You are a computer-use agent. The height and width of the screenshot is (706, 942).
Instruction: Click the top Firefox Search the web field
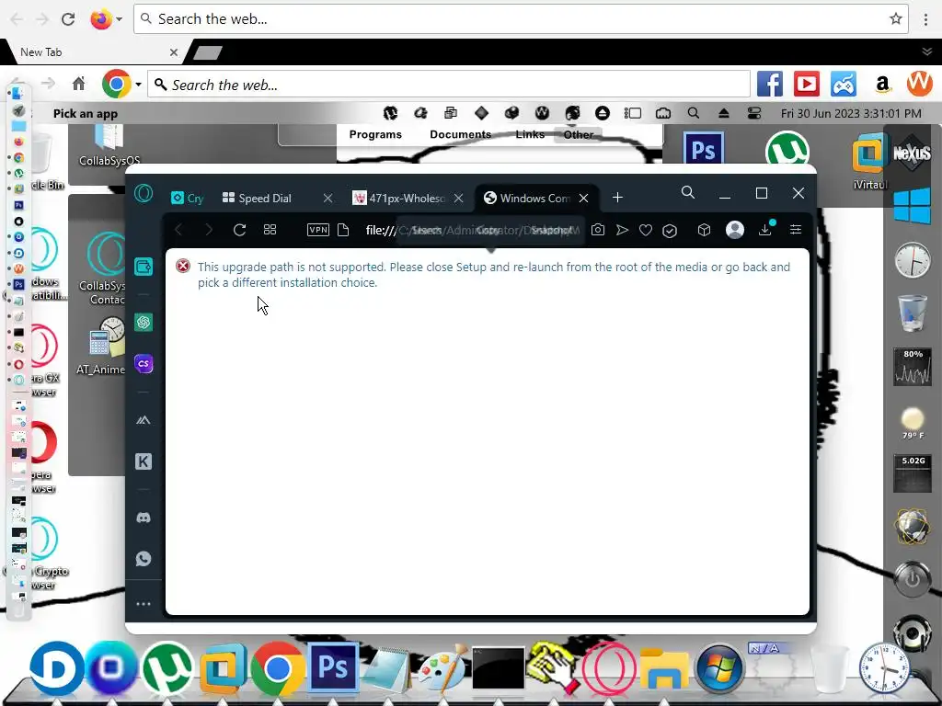521,19
